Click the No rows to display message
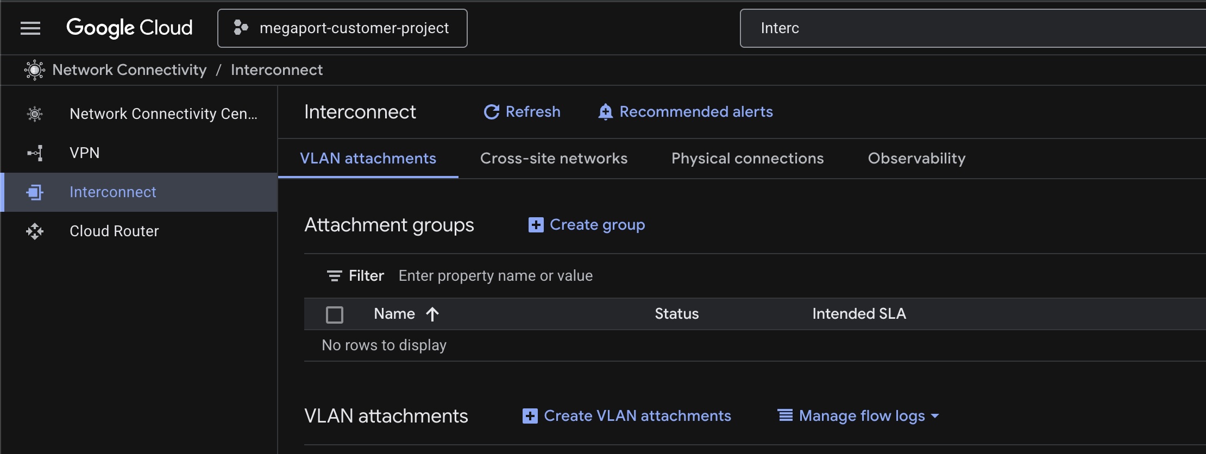 384,345
